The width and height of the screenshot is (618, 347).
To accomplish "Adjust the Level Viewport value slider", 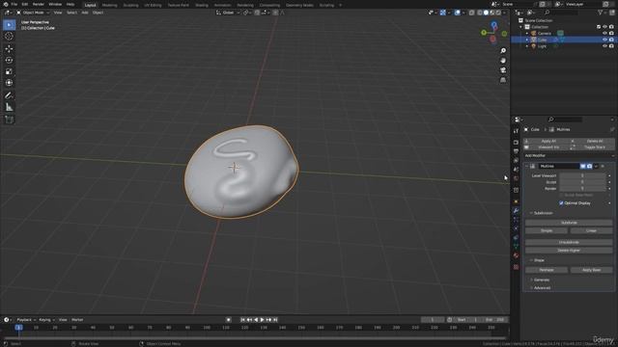I will 582,175.
